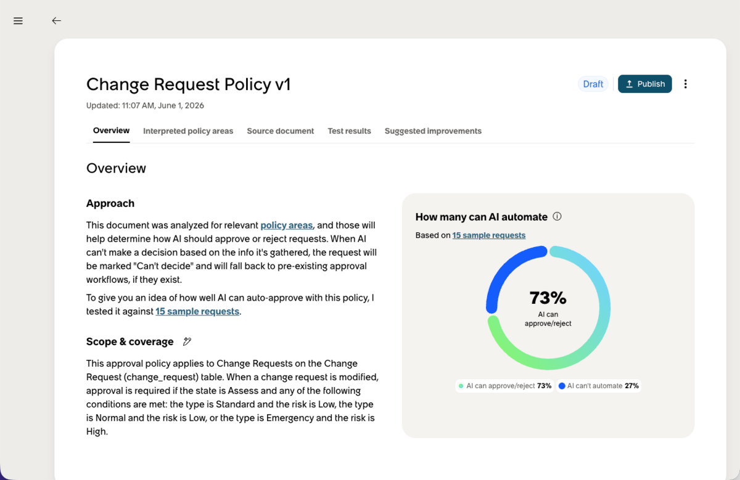Select the AI can approve/reject 73% legend item
This screenshot has width=740, height=480.
point(504,386)
